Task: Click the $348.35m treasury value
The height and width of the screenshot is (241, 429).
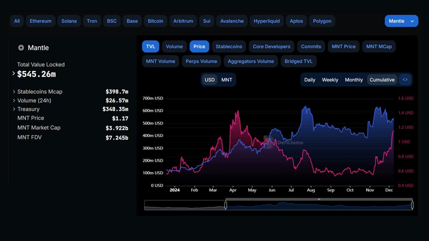Action: [x=115, y=109]
